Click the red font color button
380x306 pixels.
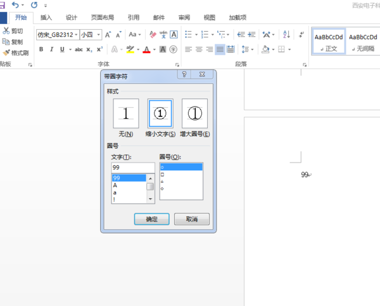point(146,49)
